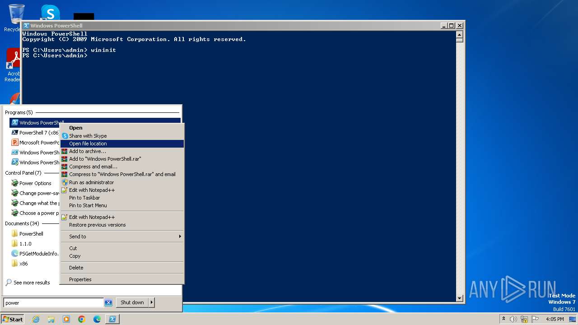Choose Open file location
578x325 pixels.
click(122, 144)
